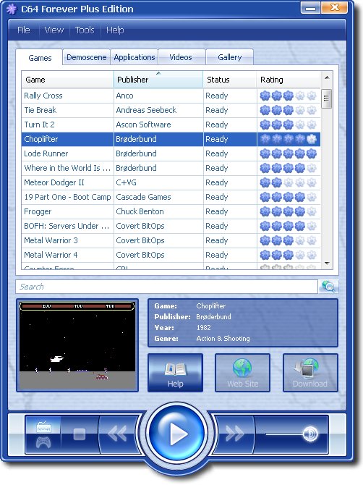The height and width of the screenshot is (485, 363).
Task: Select the Games tab
Action: pyautogui.click(x=40, y=57)
